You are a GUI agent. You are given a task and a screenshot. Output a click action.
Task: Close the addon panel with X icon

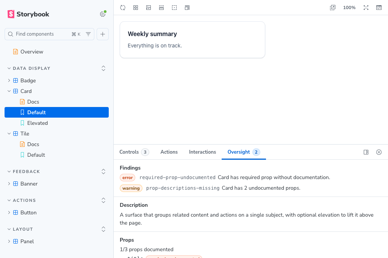click(x=379, y=152)
